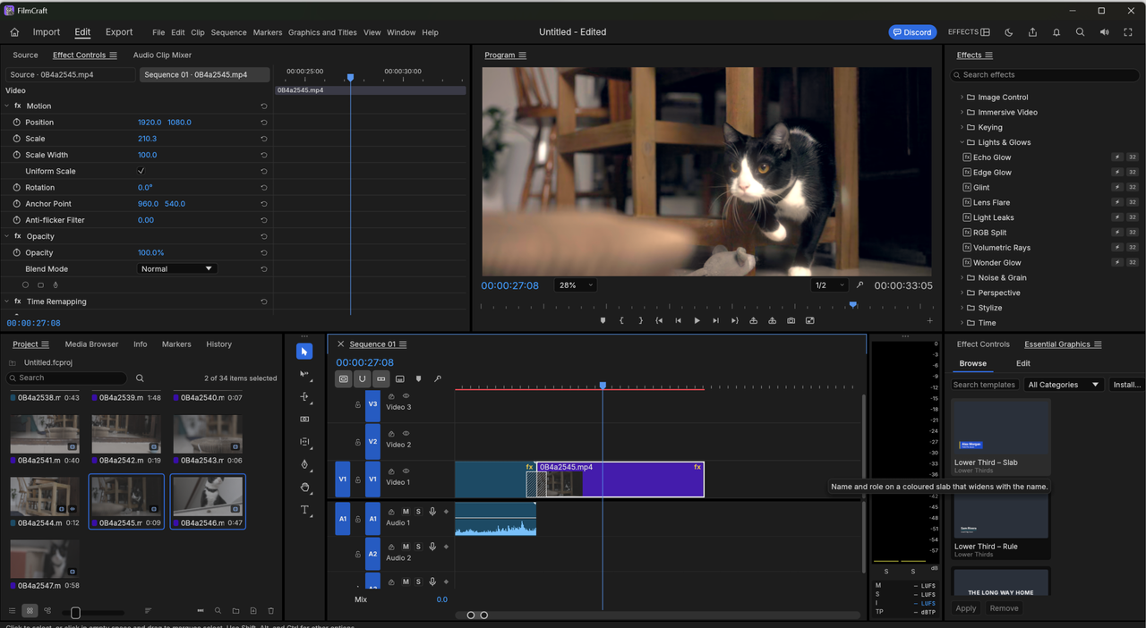The width and height of the screenshot is (1146, 628).
Task: Lock the Video 1 track
Action: coord(357,479)
